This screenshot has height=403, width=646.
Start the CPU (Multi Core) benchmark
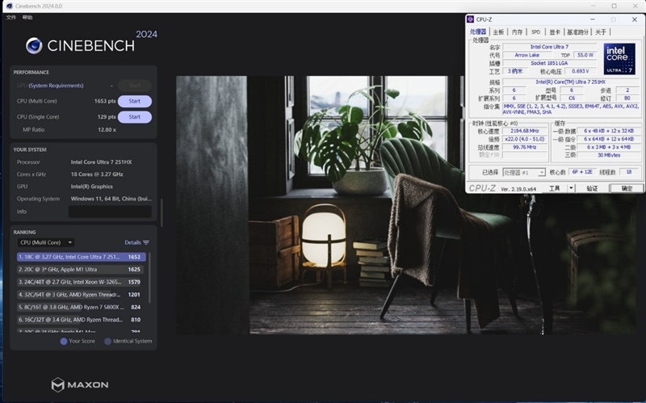pos(135,101)
